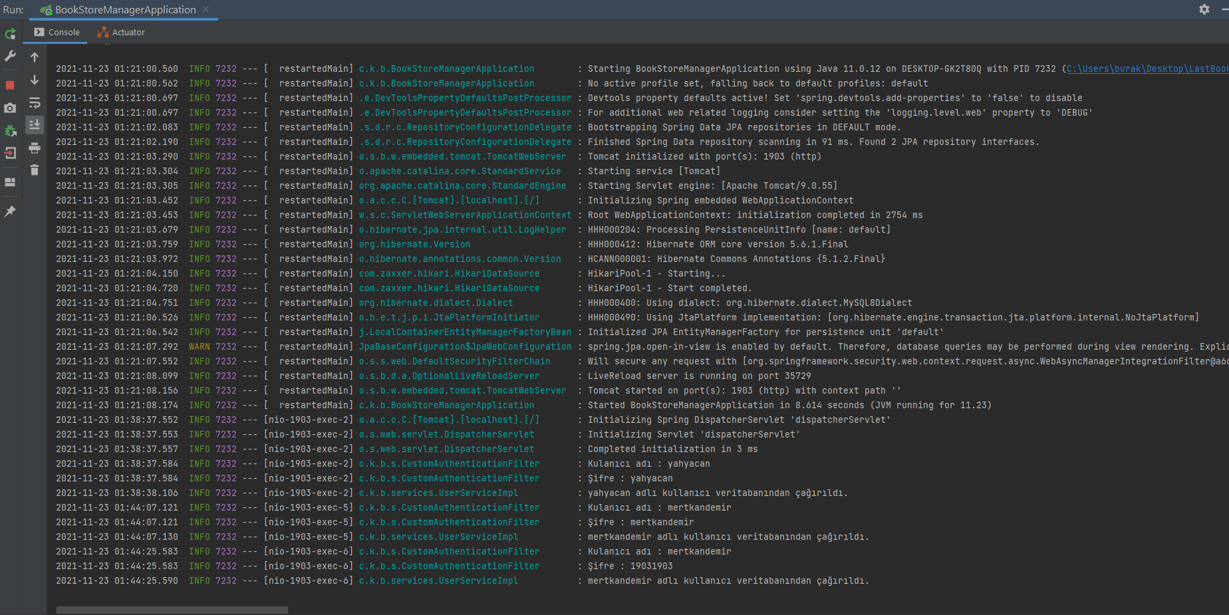Toggle soft-wrap for console output
1229x615 pixels.
[x=35, y=102]
